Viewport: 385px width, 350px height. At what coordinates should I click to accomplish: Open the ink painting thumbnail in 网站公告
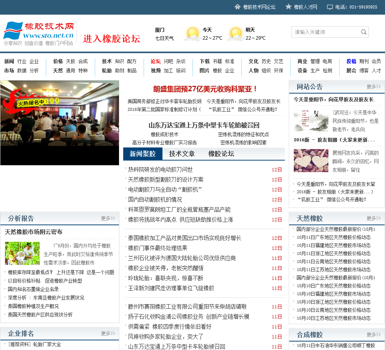click(311, 121)
